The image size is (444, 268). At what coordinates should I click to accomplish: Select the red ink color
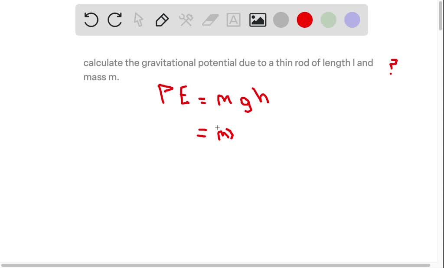[304, 20]
